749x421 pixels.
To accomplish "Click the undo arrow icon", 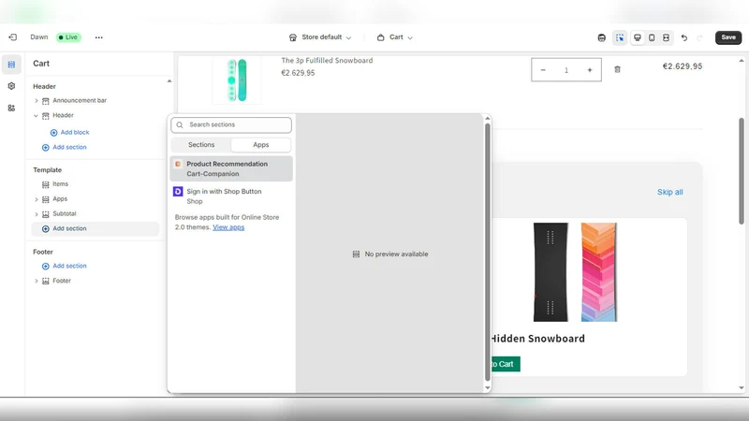I will click(684, 37).
